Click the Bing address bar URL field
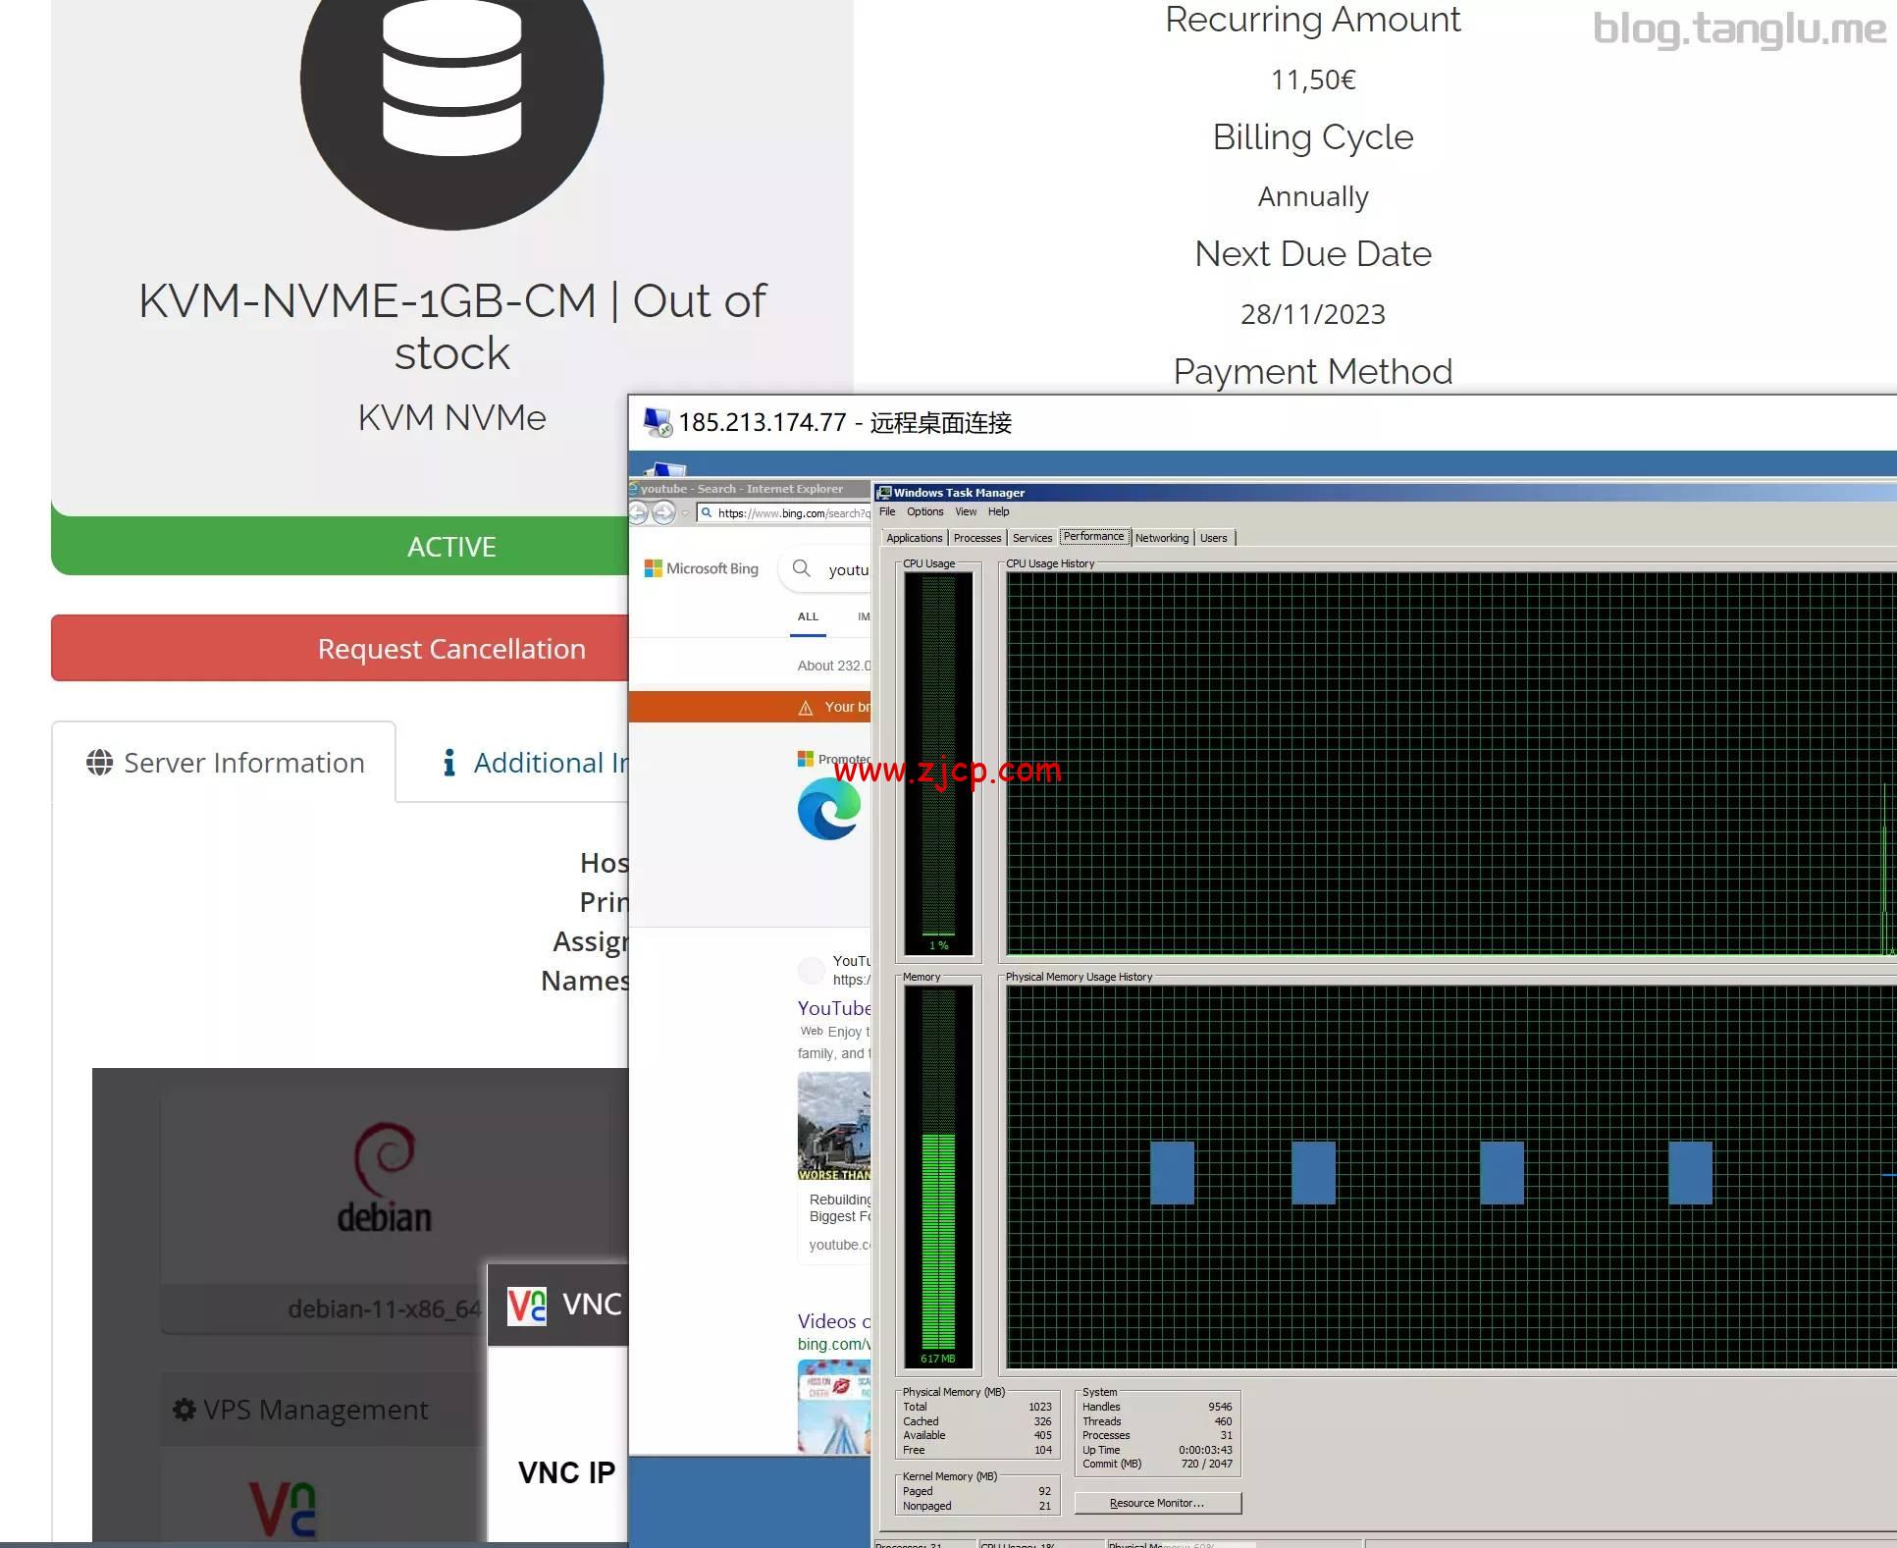This screenshot has height=1548, width=1897. (x=785, y=512)
